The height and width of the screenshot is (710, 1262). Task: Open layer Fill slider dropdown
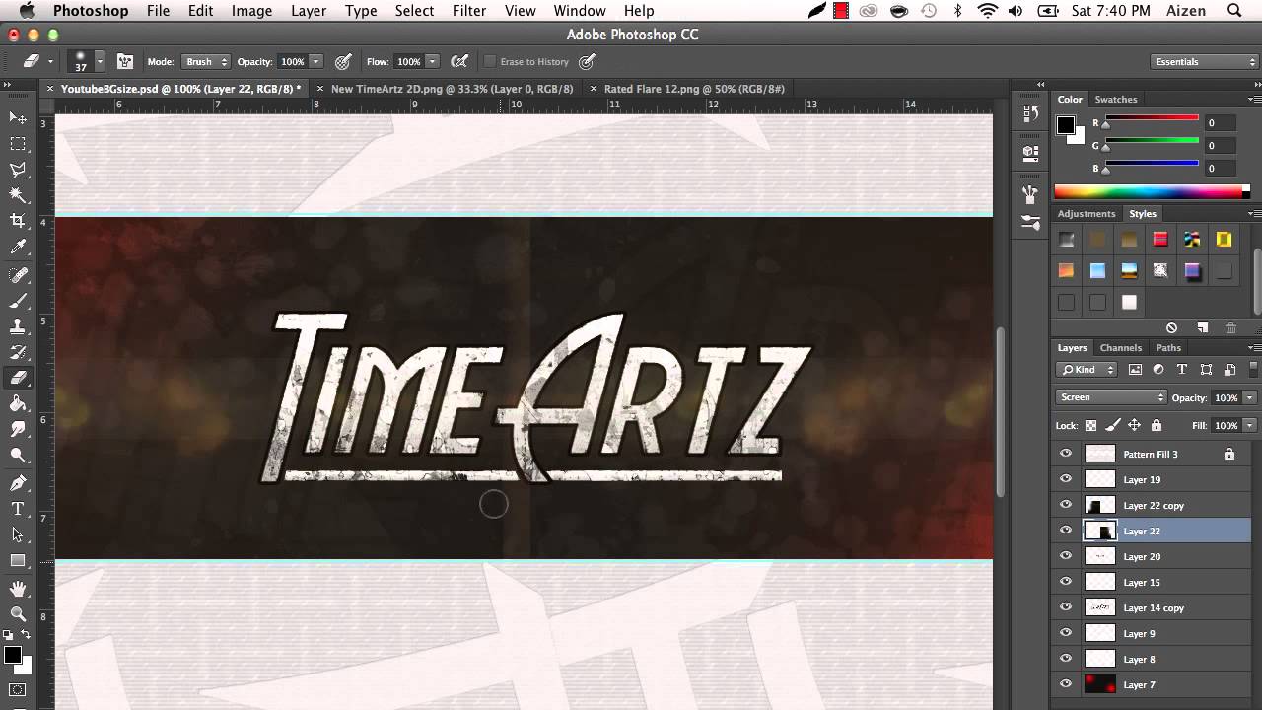[1249, 425]
